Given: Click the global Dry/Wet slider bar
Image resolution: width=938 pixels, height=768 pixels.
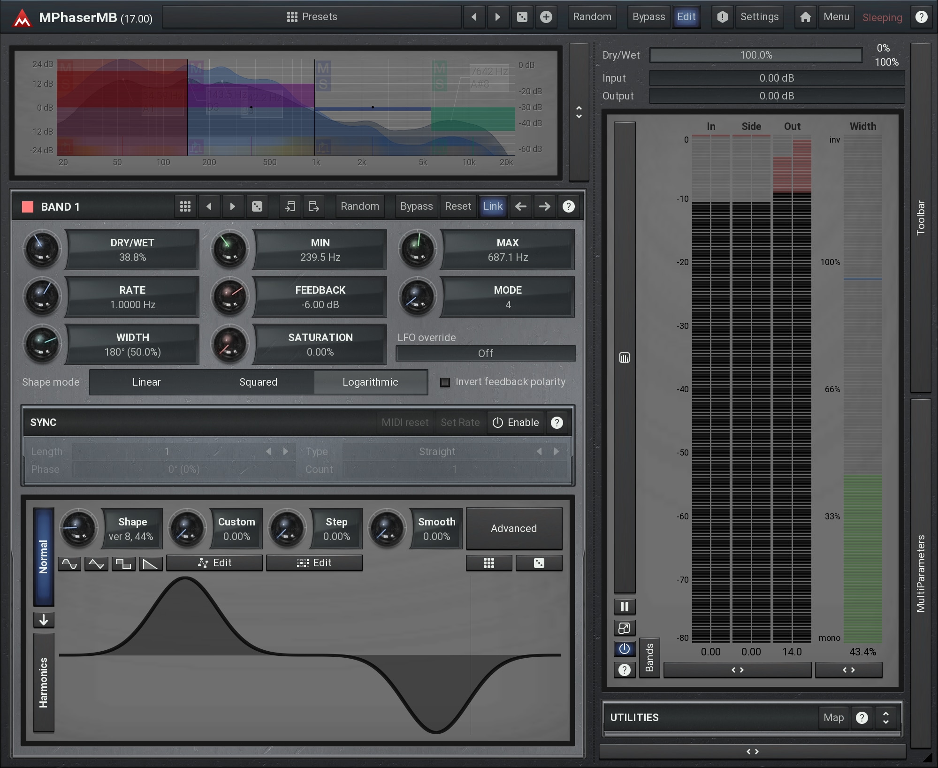Looking at the screenshot, I should tap(755, 55).
